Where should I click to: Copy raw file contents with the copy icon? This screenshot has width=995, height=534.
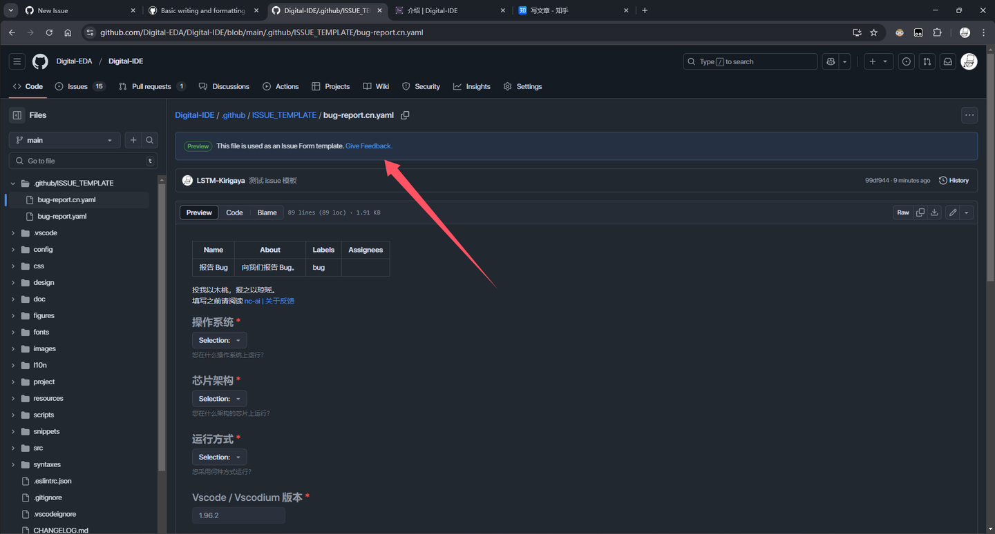click(x=920, y=212)
